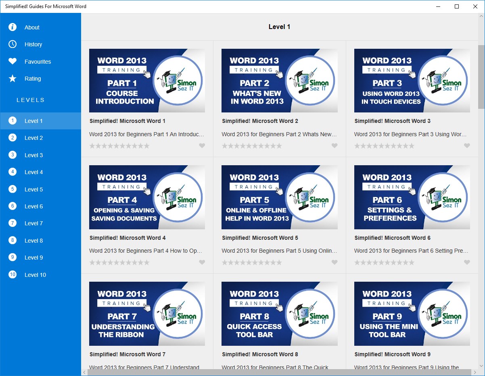Select the Level 5 menu label
This screenshot has height=376, width=485.
(33, 189)
